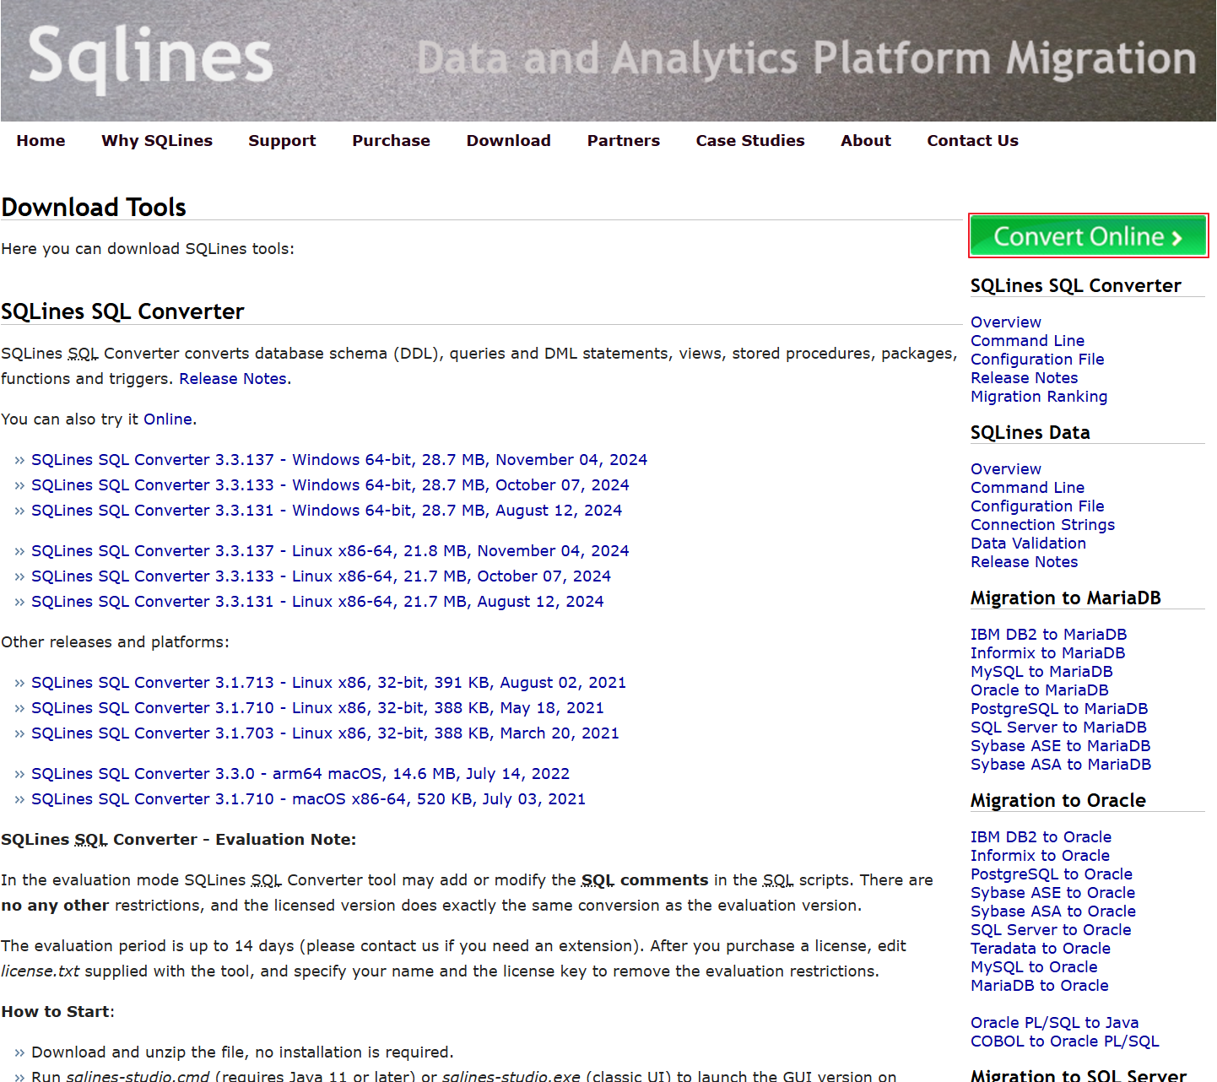1217x1082 pixels.
Task: Open the About page
Action: pos(866,141)
